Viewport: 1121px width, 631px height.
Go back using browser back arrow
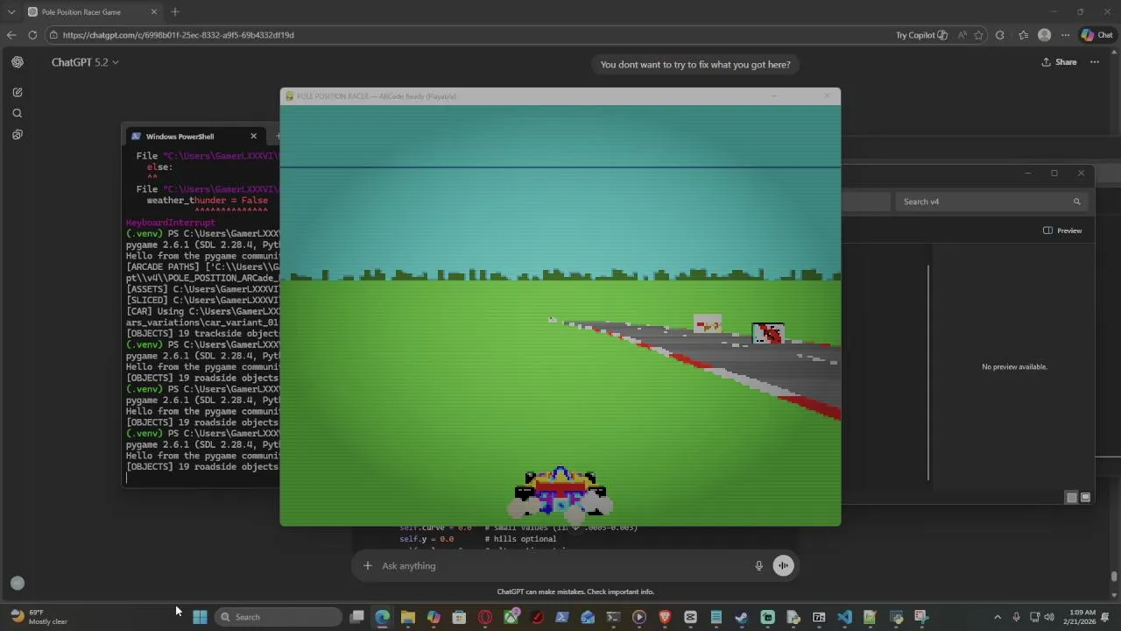pyautogui.click(x=11, y=35)
